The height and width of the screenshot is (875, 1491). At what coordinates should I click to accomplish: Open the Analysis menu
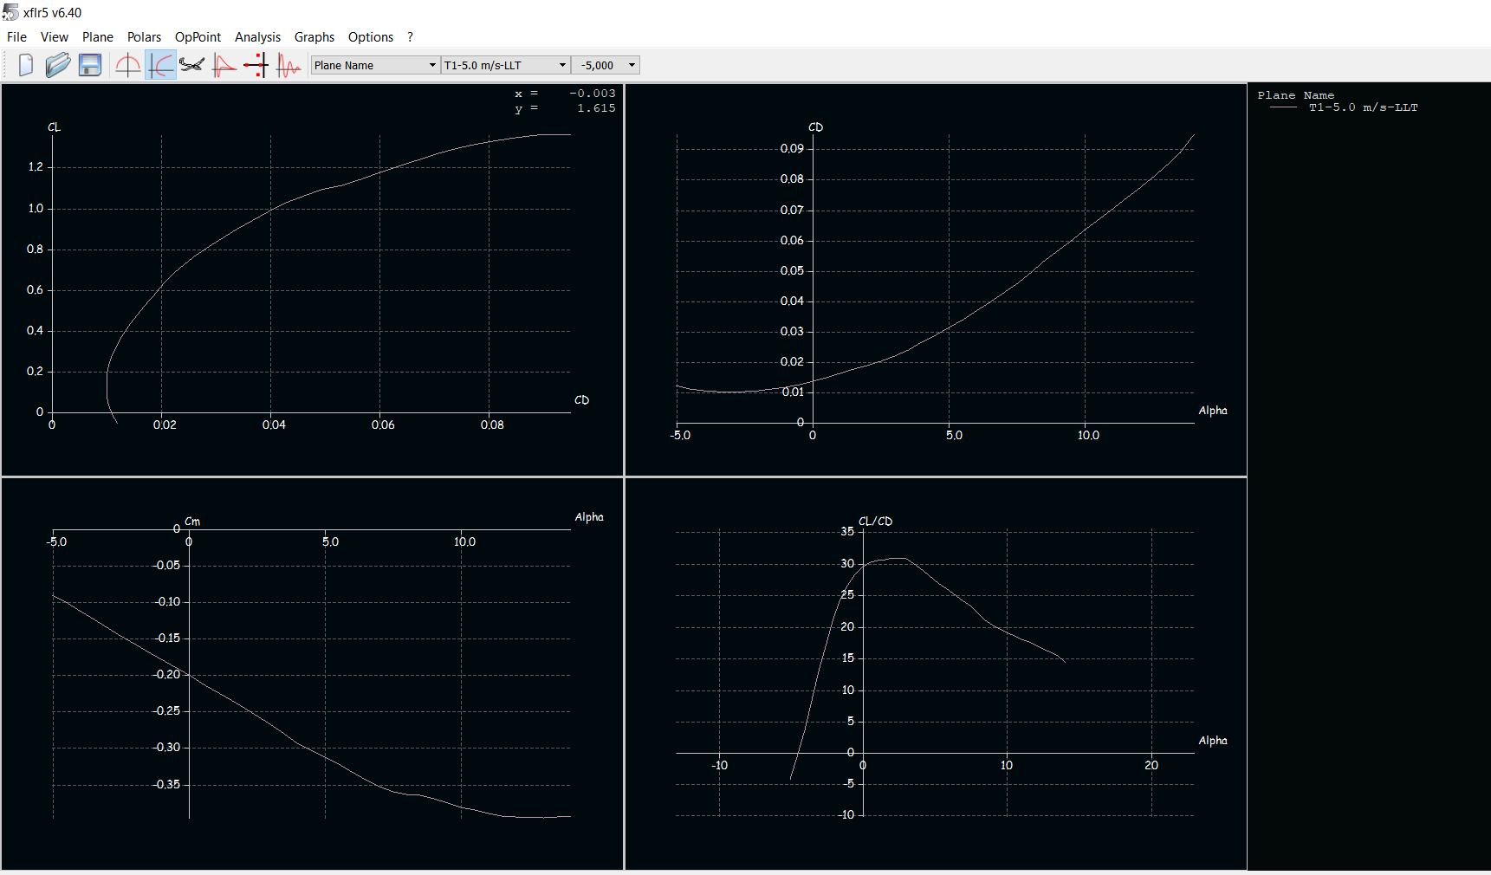click(x=257, y=37)
